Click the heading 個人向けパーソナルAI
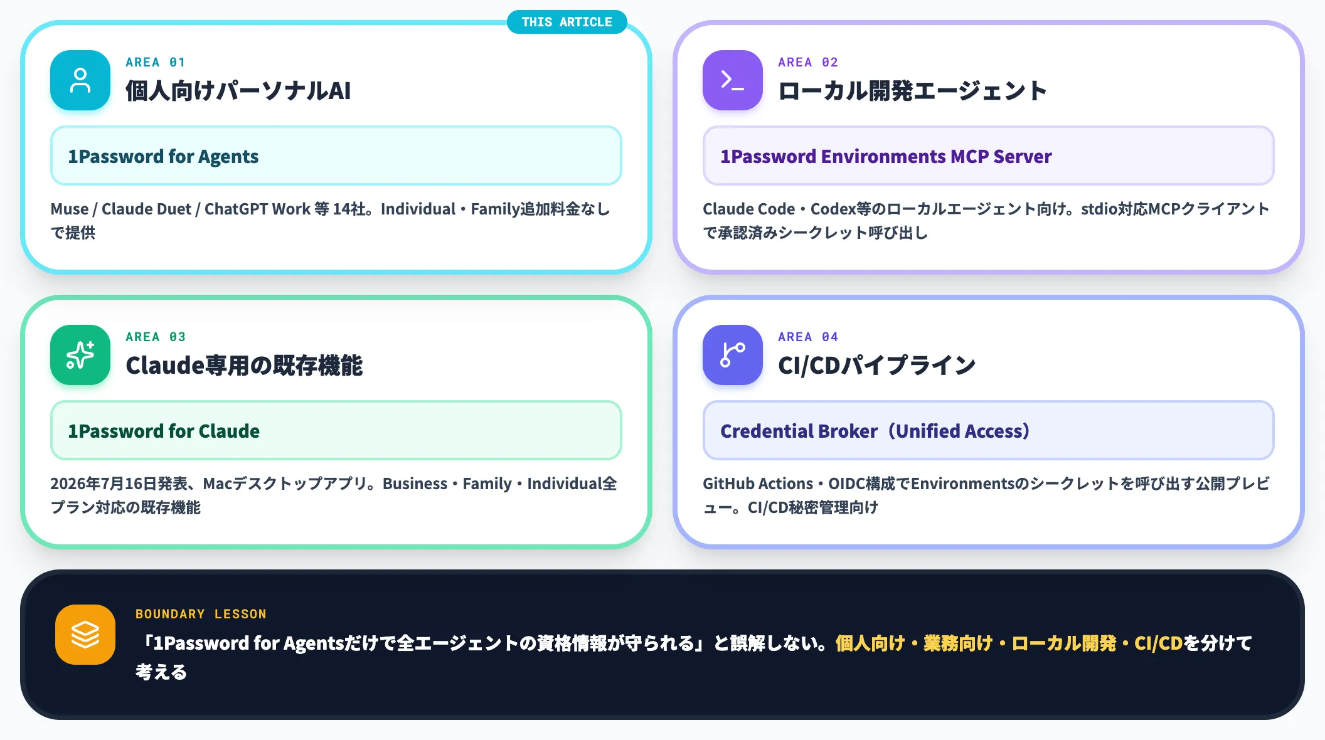1325x740 pixels. coord(238,91)
